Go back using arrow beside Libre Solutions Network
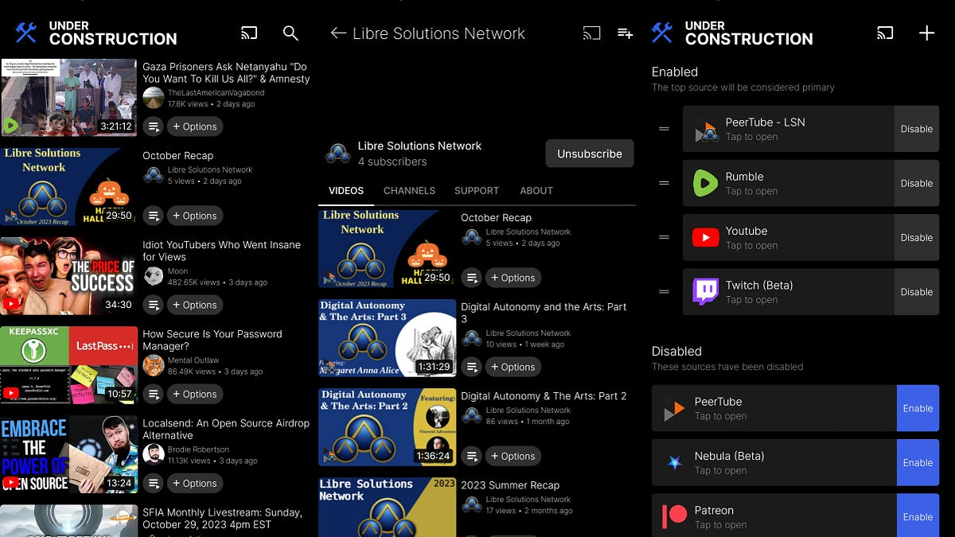 coord(338,33)
